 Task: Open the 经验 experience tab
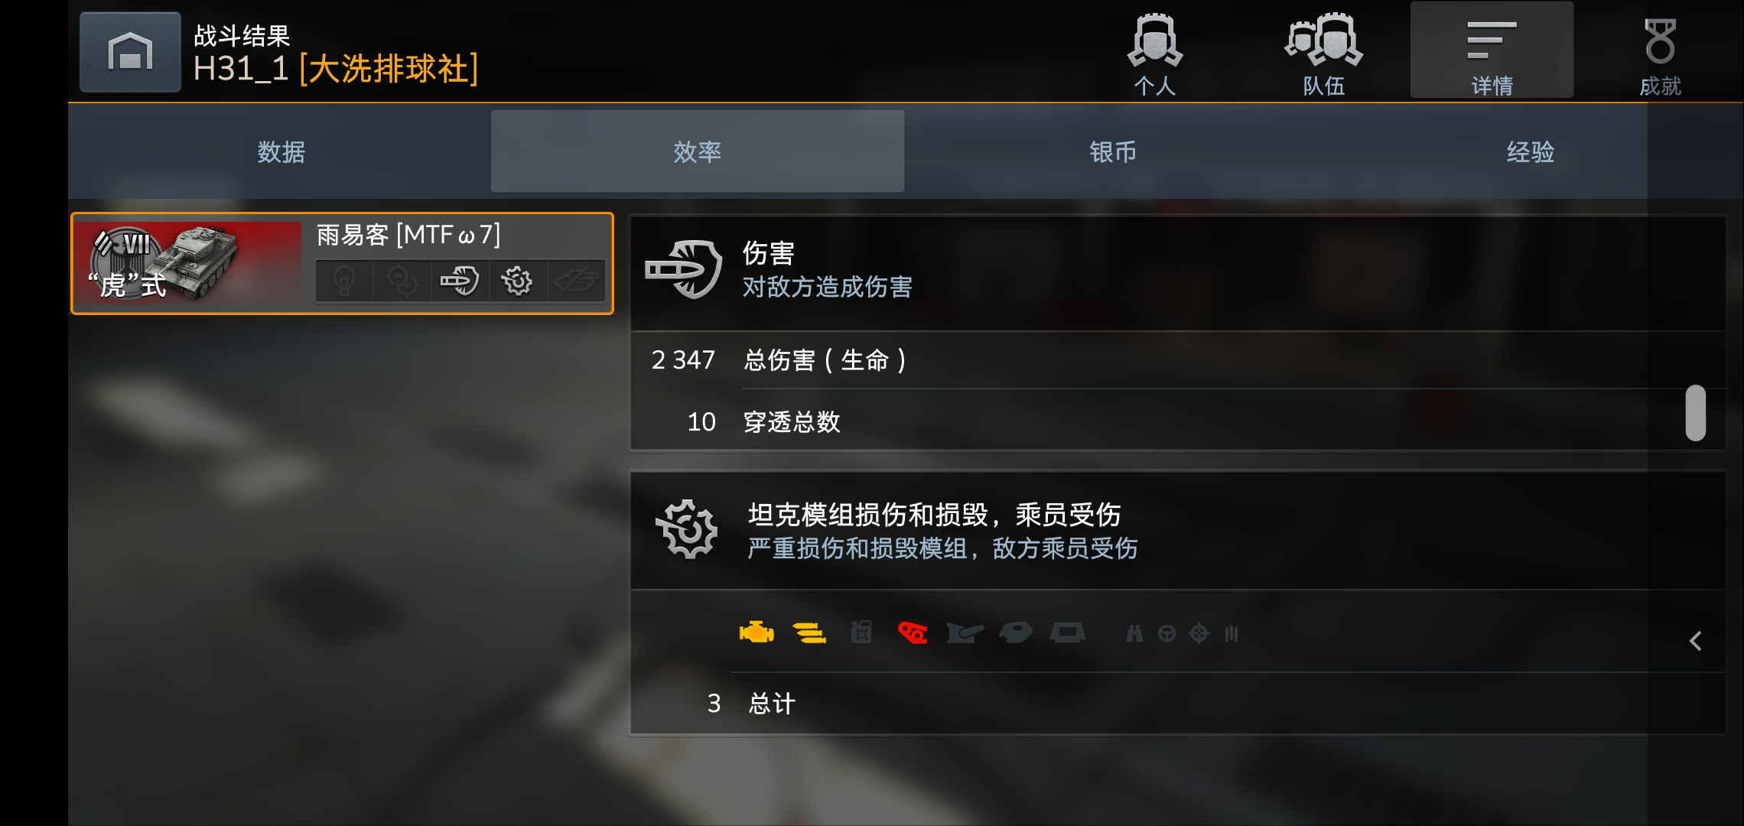pyautogui.click(x=1530, y=151)
